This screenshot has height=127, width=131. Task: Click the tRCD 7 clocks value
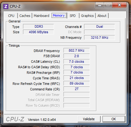point(77,67)
